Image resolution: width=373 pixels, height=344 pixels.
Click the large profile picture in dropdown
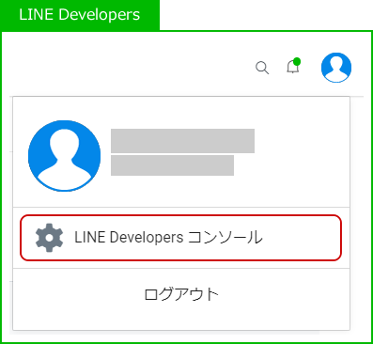point(64,156)
